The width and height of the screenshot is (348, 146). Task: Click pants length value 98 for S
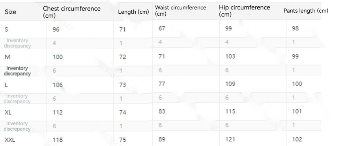[295, 28]
